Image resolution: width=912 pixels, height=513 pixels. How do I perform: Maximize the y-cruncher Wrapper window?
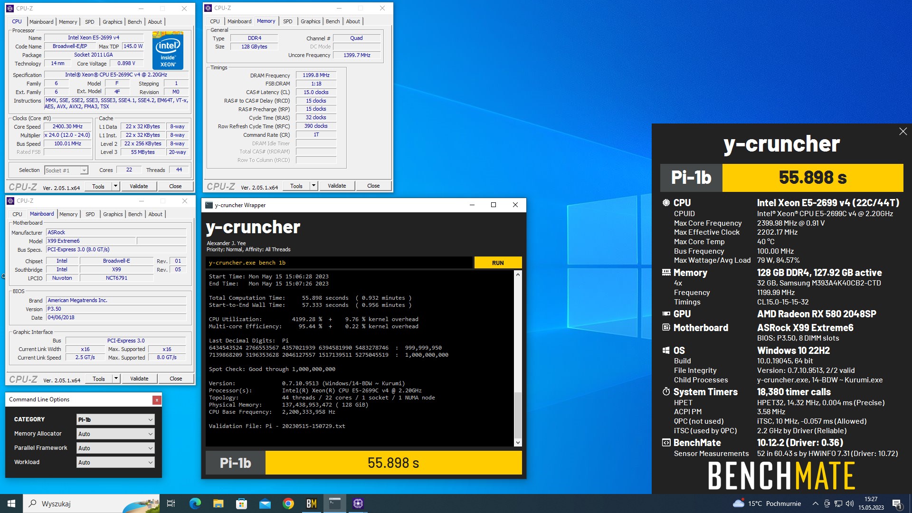(494, 205)
